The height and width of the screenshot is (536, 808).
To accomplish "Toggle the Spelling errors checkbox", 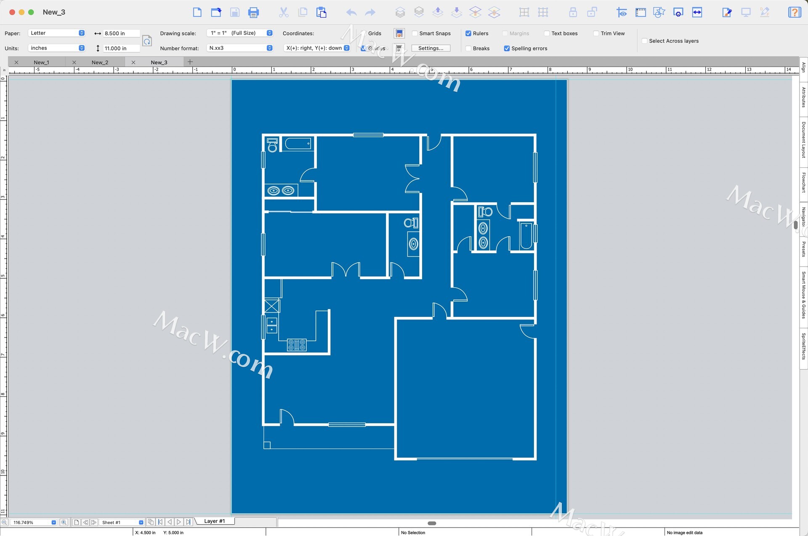I will point(507,48).
